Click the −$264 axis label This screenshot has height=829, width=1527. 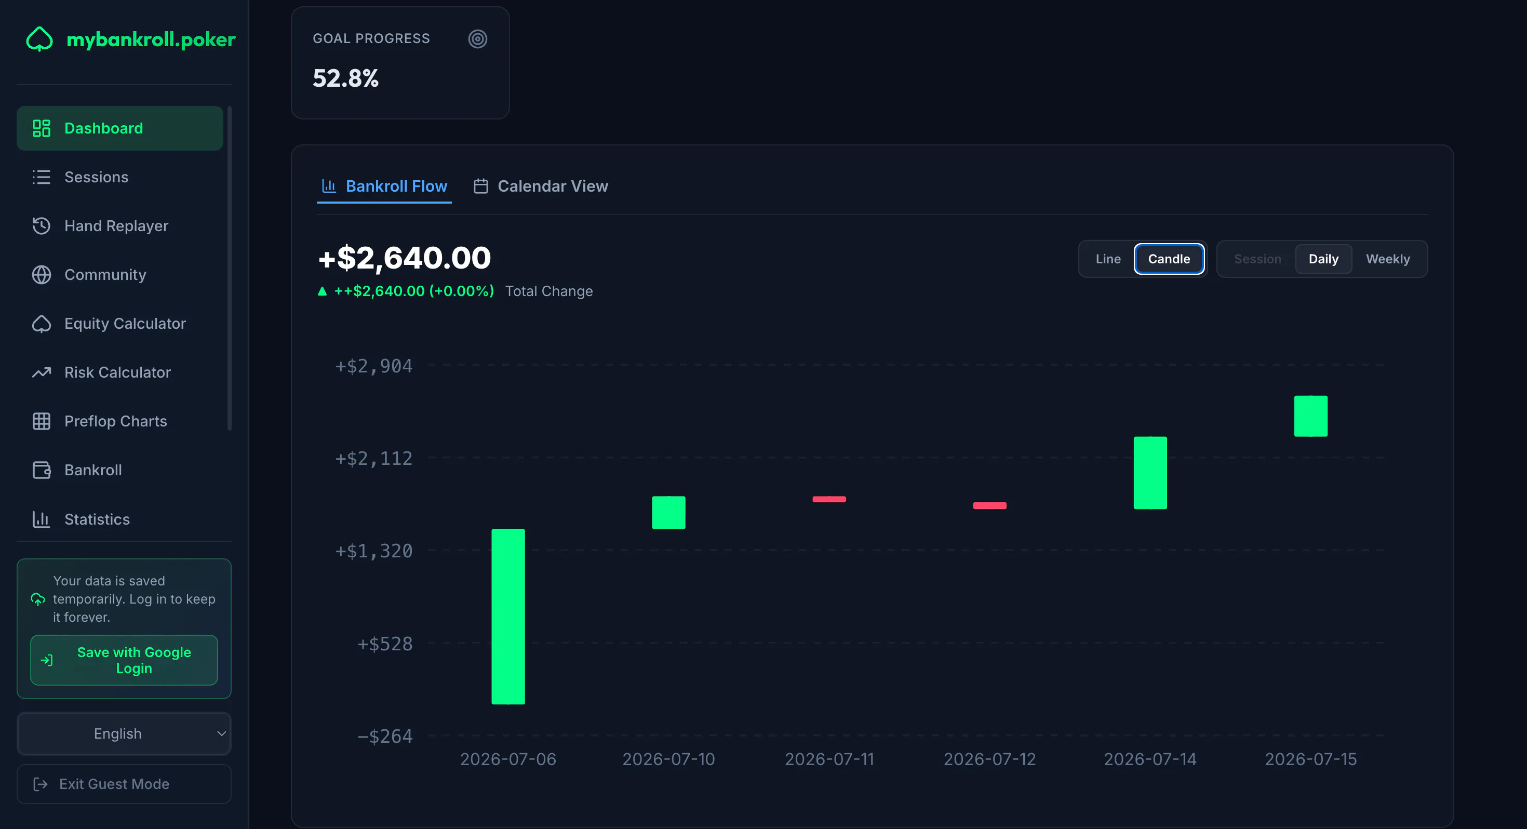385,737
